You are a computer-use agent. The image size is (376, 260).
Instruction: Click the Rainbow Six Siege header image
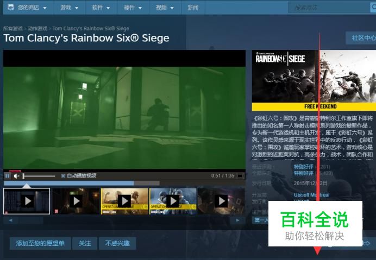coord(314,80)
